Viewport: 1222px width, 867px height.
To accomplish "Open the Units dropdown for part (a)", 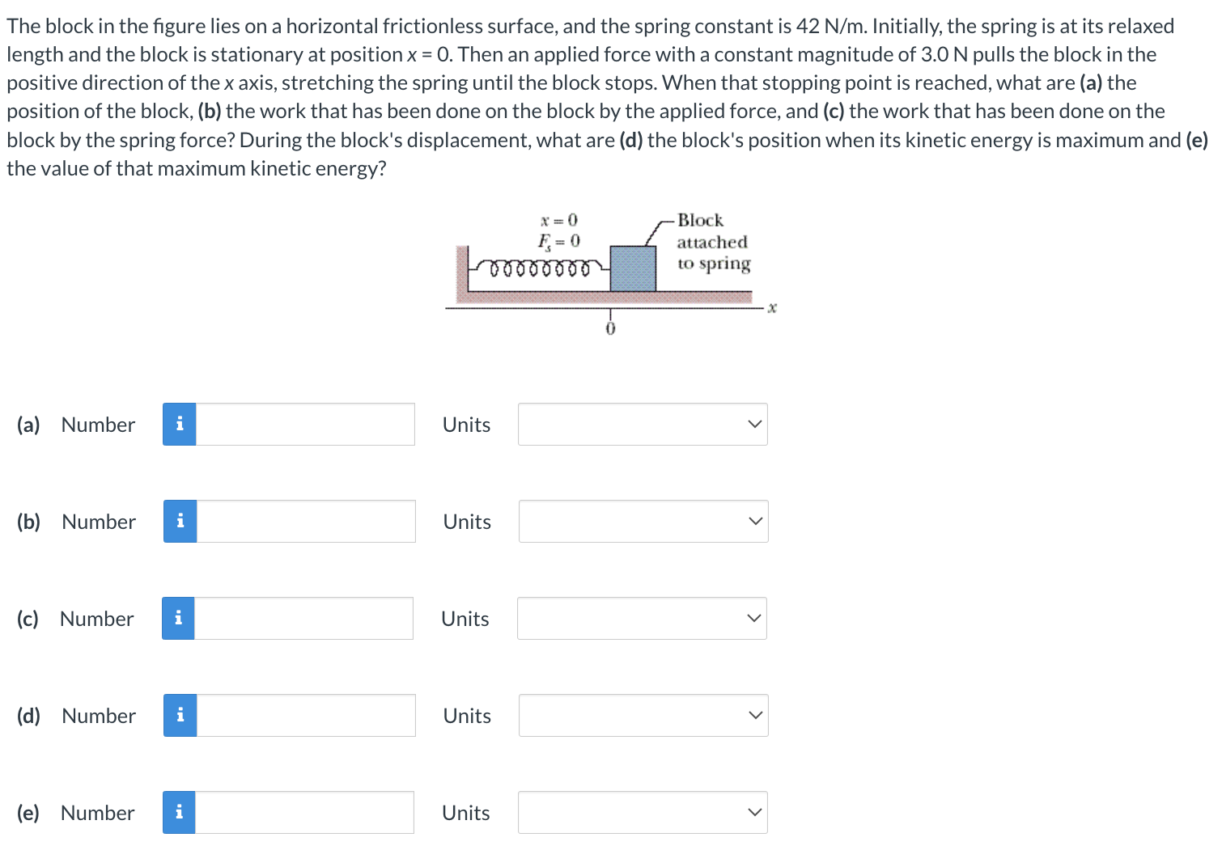I will pyautogui.click(x=643, y=424).
